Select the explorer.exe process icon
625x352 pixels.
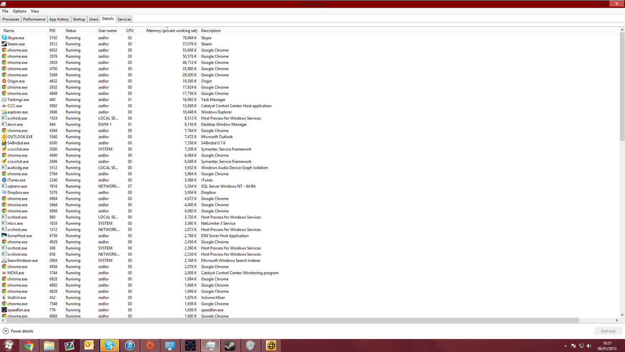point(4,112)
